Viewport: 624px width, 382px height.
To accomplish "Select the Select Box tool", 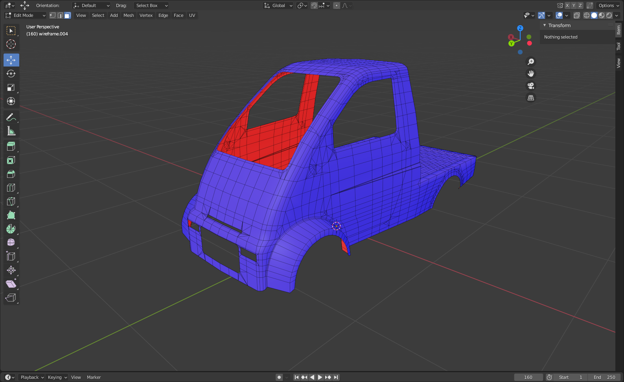I will pyautogui.click(x=11, y=31).
